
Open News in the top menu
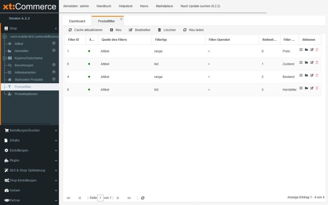[x=144, y=6]
